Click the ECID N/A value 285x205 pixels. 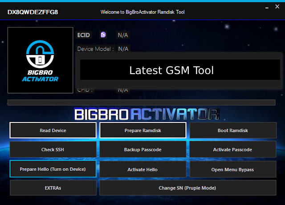point(123,35)
